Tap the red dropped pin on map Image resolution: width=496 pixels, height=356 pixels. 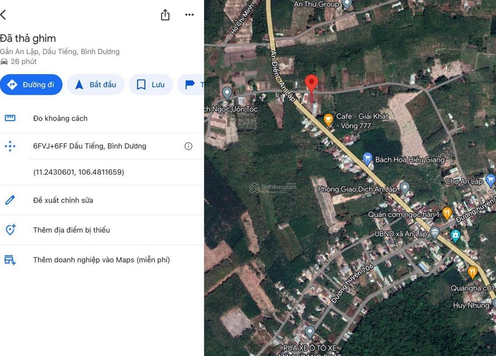click(x=311, y=84)
